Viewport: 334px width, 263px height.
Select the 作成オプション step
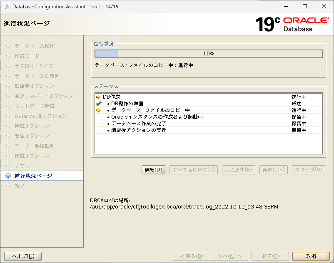pyautogui.click(x=32, y=156)
